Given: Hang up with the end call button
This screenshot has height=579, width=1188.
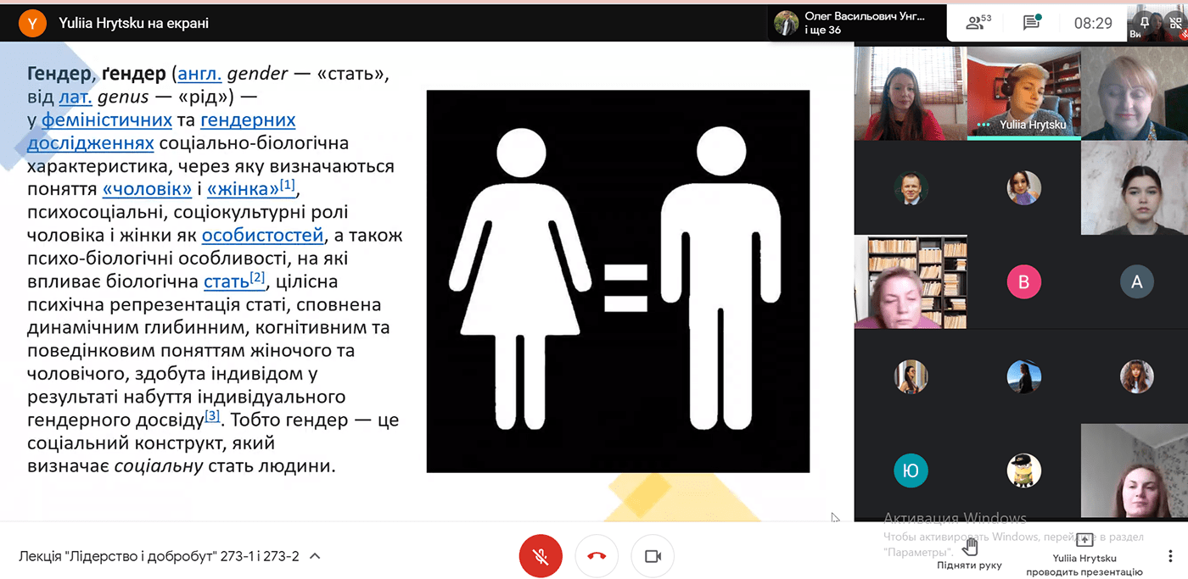Looking at the screenshot, I should (x=597, y=556).
